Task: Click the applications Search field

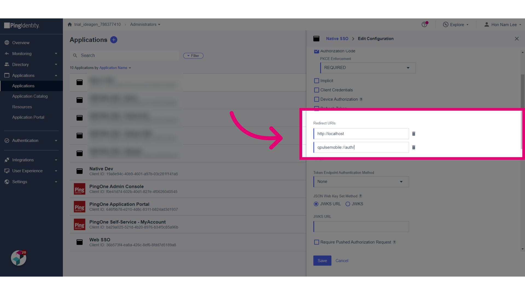Action: pyautogui.click(x=124, y=55)
